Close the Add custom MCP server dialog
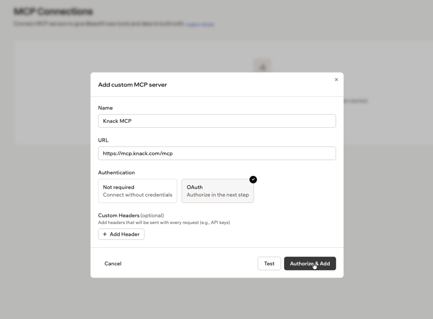 (336, 80)
